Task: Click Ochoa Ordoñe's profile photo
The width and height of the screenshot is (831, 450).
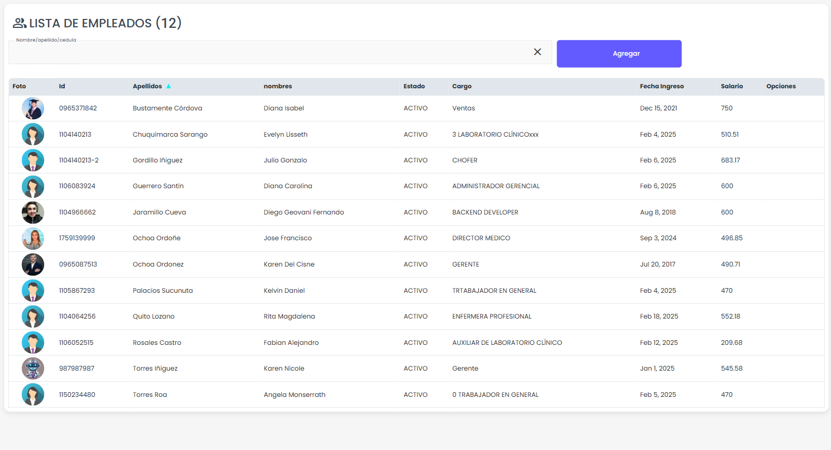Action: [x=33, y=238]
